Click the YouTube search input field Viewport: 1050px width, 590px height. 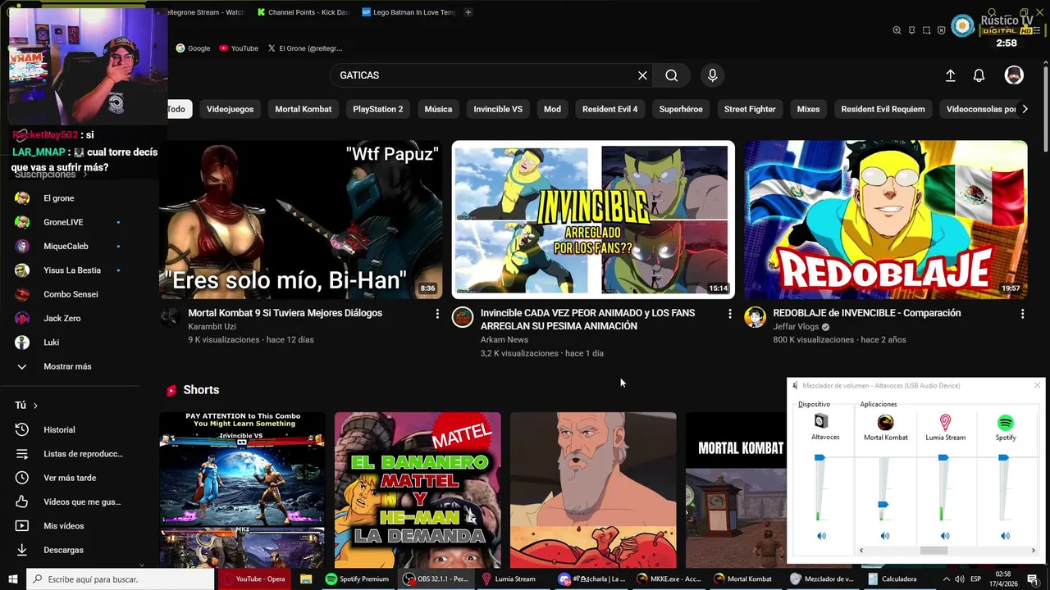484,75
